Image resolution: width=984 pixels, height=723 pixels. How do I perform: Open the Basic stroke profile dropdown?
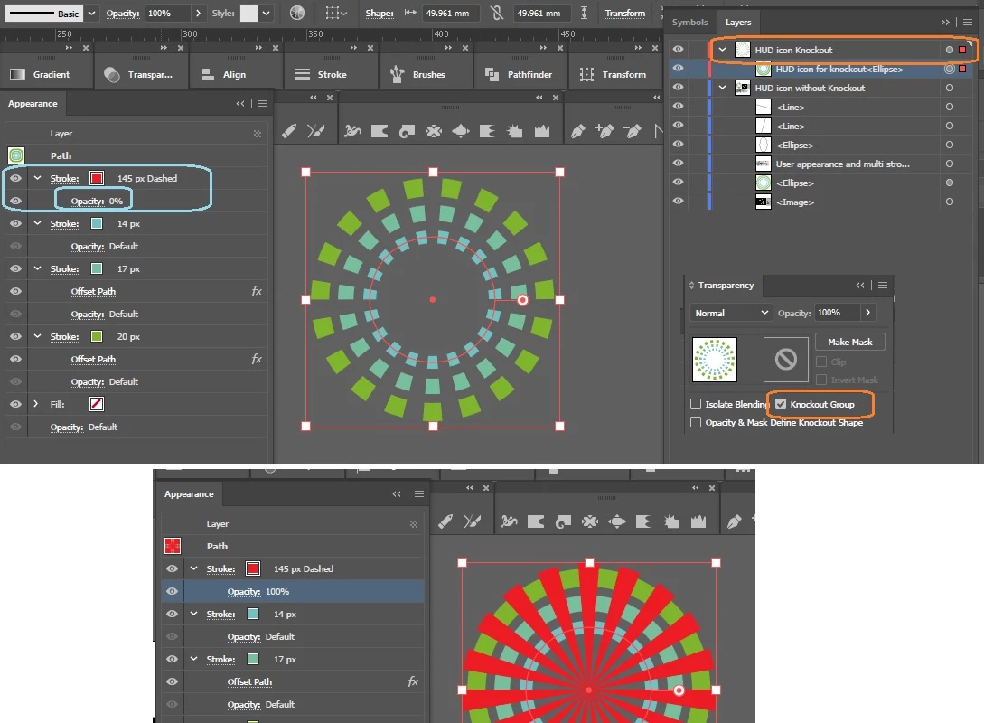[x=92, y=14]
